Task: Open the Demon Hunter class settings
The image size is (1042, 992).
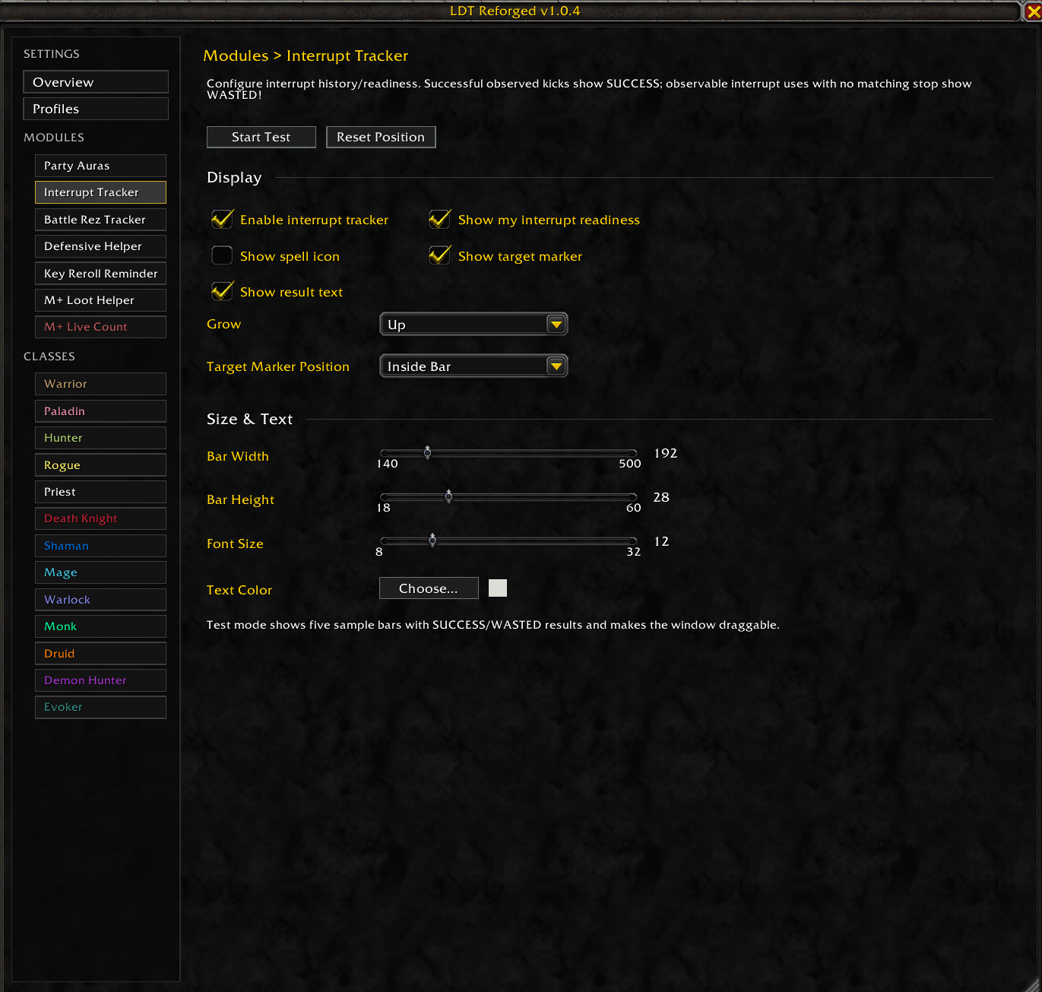Action: tap(100, 680)
